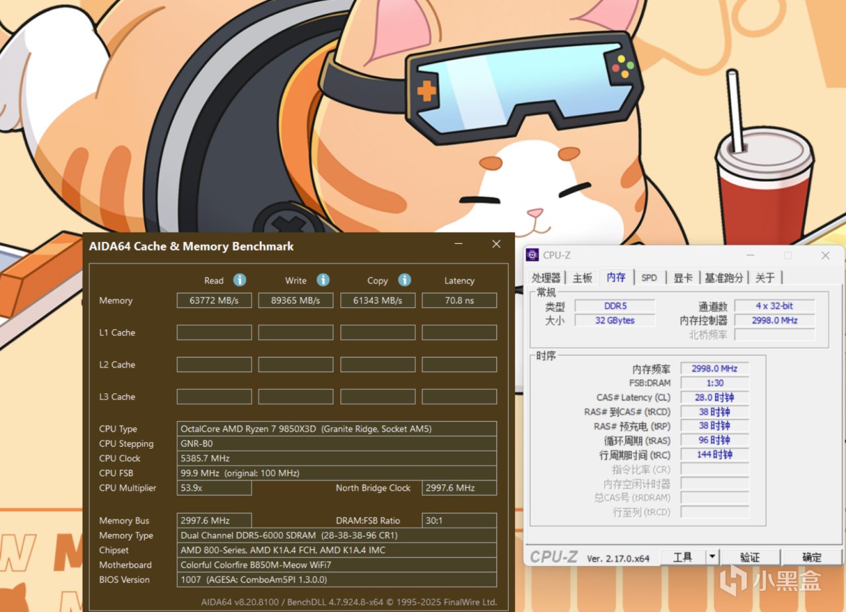Select the Memory Copy value 61343 MB/s
Image resolution: width=846 pixels, height=612 pixels.
pyautogui.click(x=378, y=301)
